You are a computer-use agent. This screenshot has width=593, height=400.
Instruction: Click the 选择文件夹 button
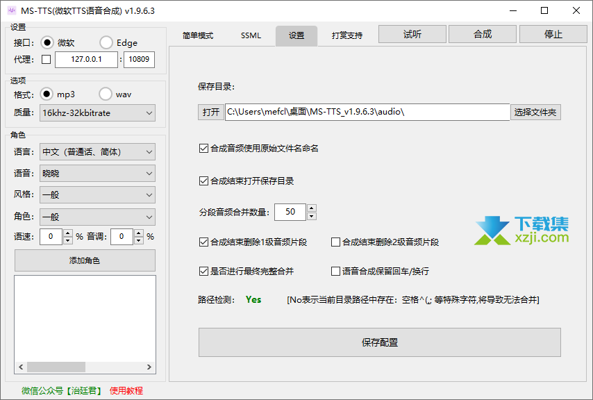pyautogui.click(x=535, y=112)
